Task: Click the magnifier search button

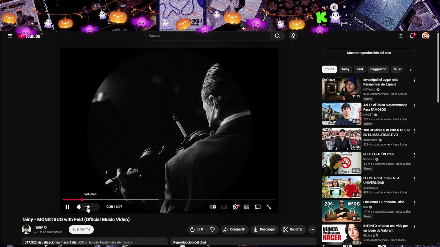Action: click(x=277, y=36)
